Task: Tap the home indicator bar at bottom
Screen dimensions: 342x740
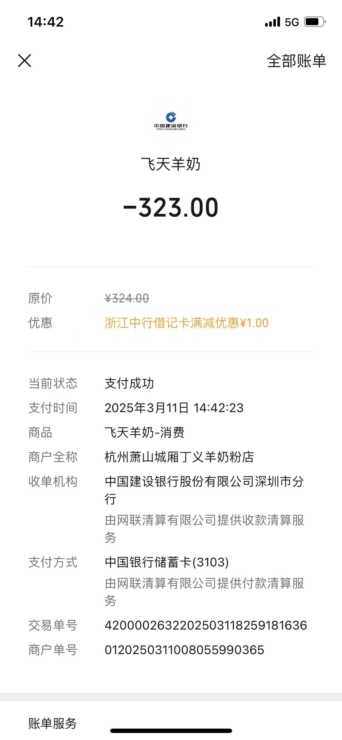Action: 171,731
